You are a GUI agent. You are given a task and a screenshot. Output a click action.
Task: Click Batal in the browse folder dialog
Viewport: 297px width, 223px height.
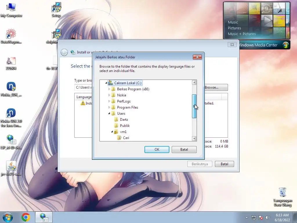click(x=184, y=150)
